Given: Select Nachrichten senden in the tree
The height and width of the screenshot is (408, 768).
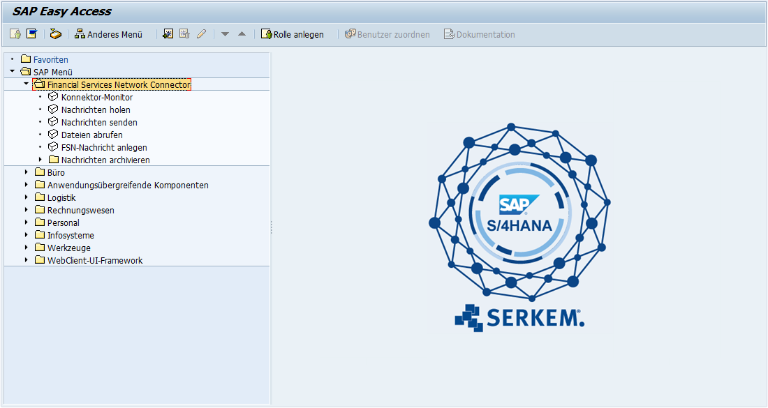Looking at the screenshot, I should 98,123.
